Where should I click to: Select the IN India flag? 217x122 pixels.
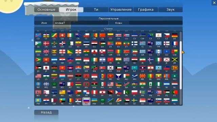click(118, 60)
